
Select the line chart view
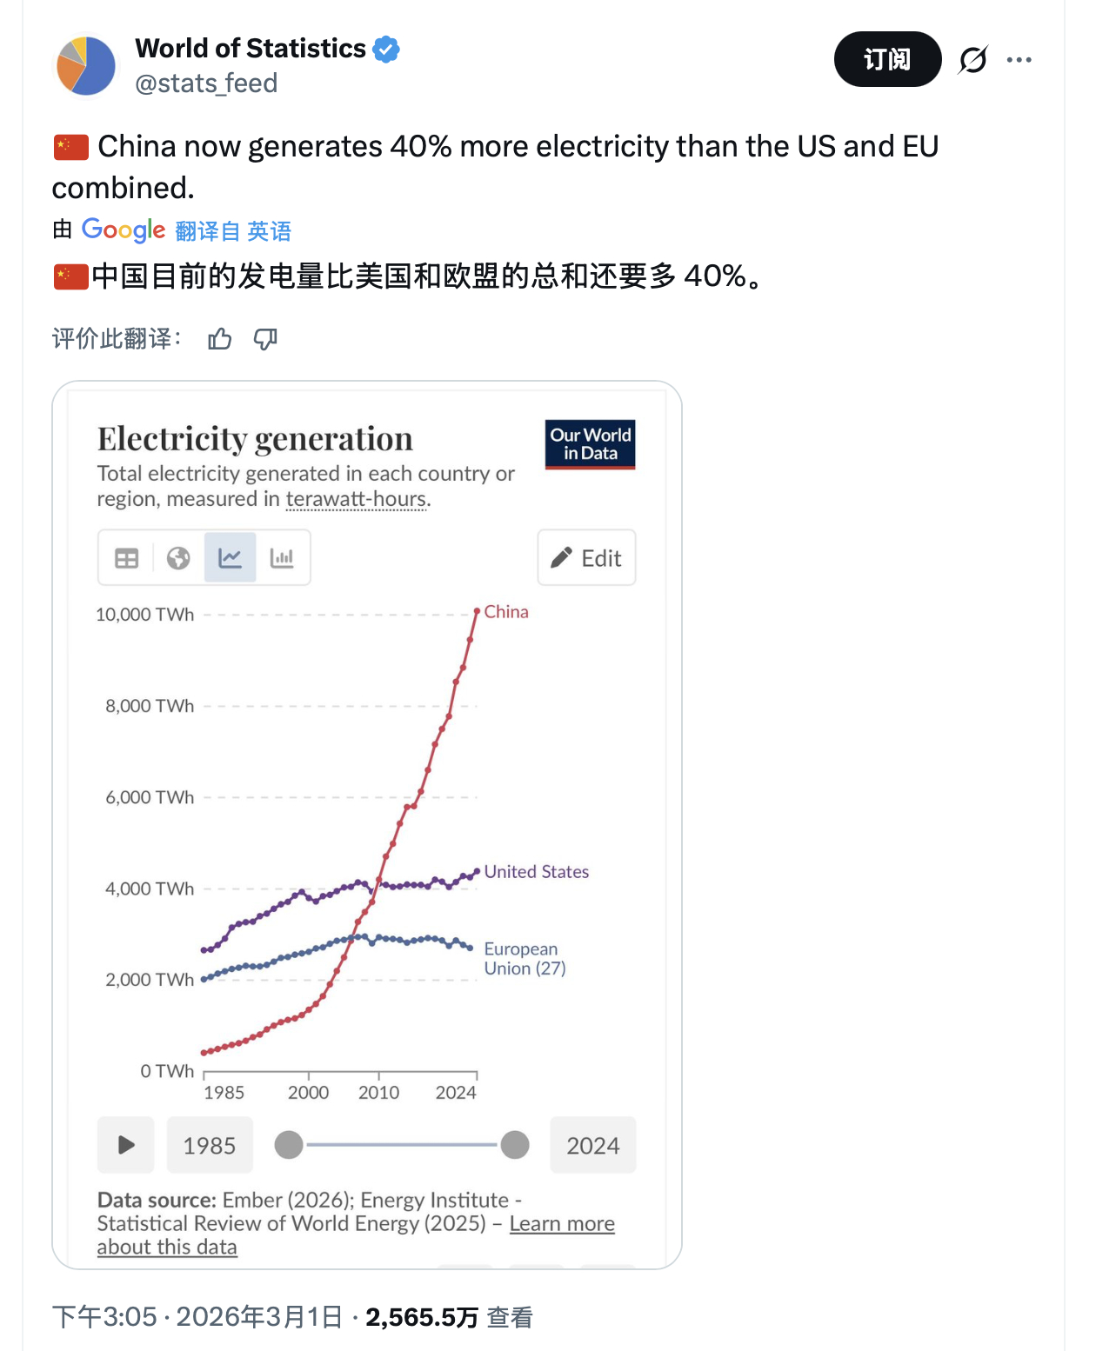click(230, 557)
